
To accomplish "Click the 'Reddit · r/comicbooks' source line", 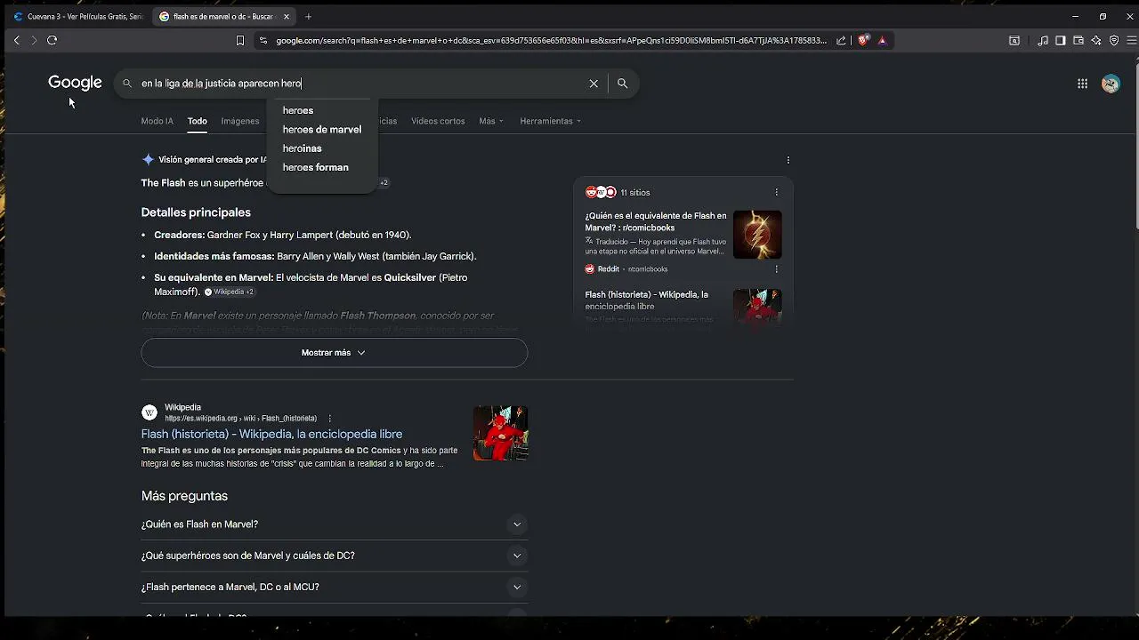I will (x=626, y=268).
